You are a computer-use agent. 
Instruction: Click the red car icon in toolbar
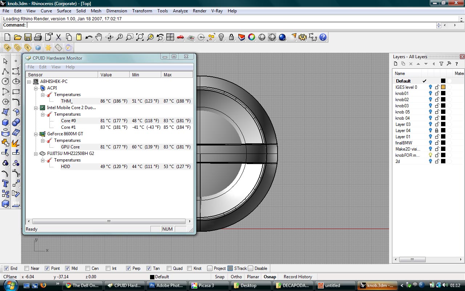point(180,37)
